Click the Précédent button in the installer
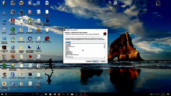Screen dimensions: 171x96 tap(89, 61)
